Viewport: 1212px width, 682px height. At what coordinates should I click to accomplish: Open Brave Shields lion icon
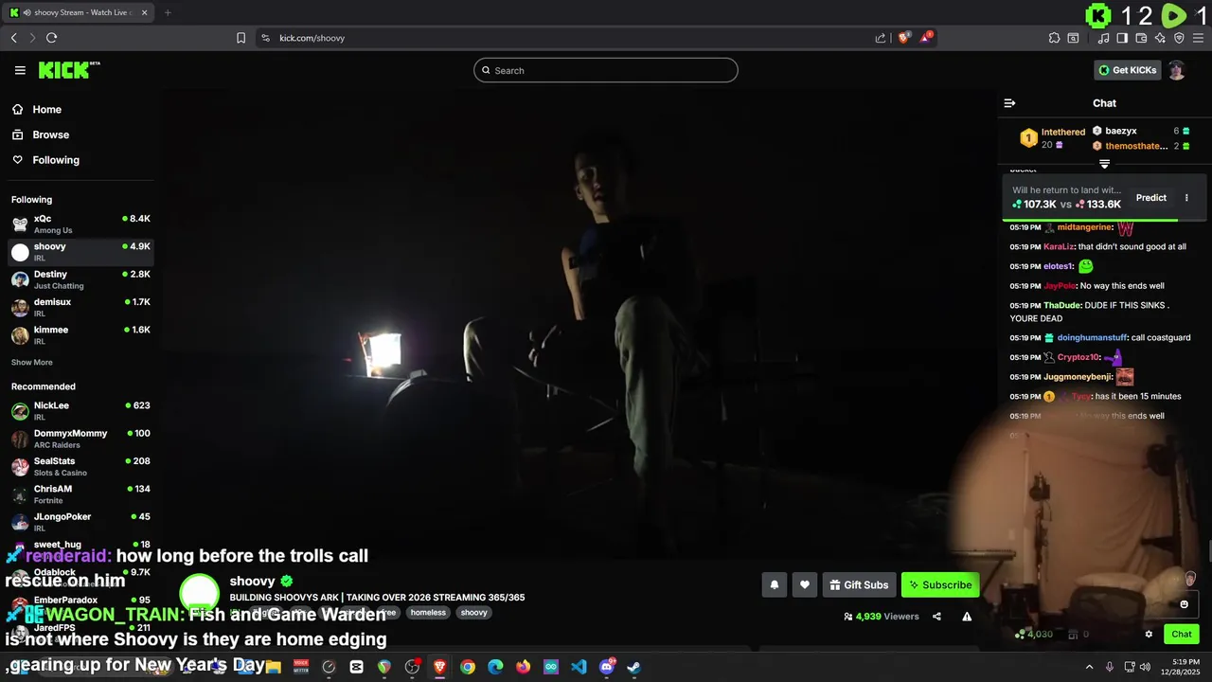tap(903, 38)
